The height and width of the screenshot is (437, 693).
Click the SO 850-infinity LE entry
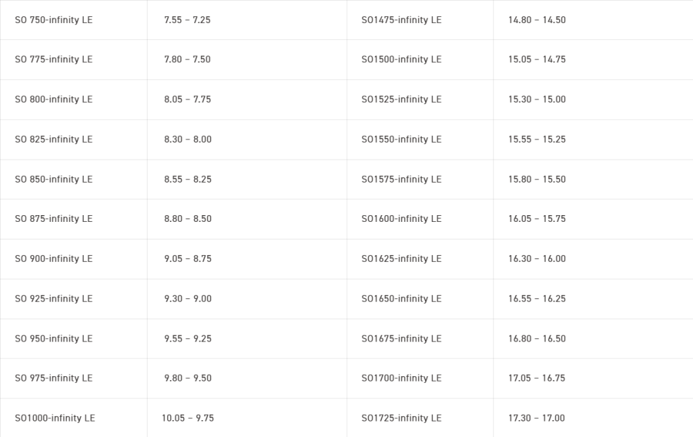pos(53,179)
